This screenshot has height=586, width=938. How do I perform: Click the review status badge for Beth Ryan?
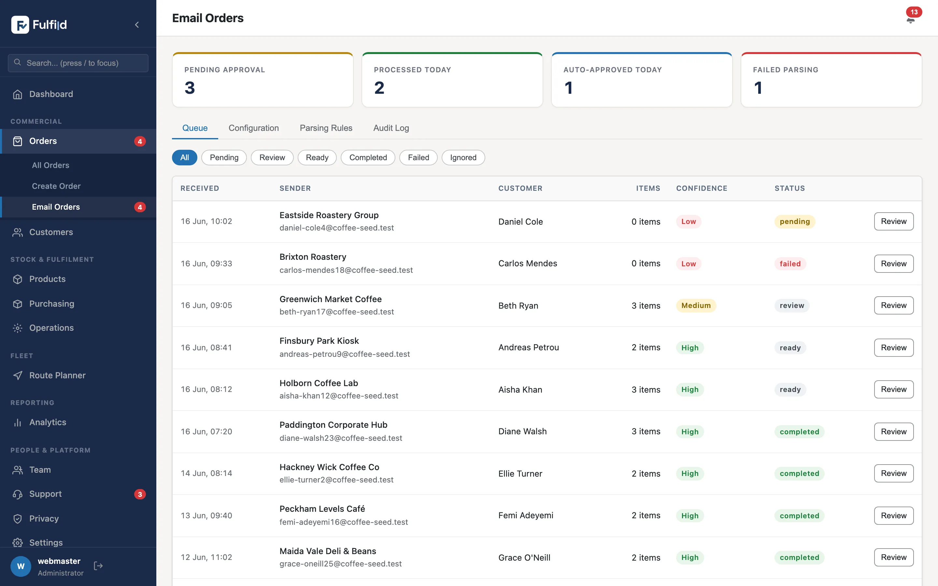[x=792, y=305]
